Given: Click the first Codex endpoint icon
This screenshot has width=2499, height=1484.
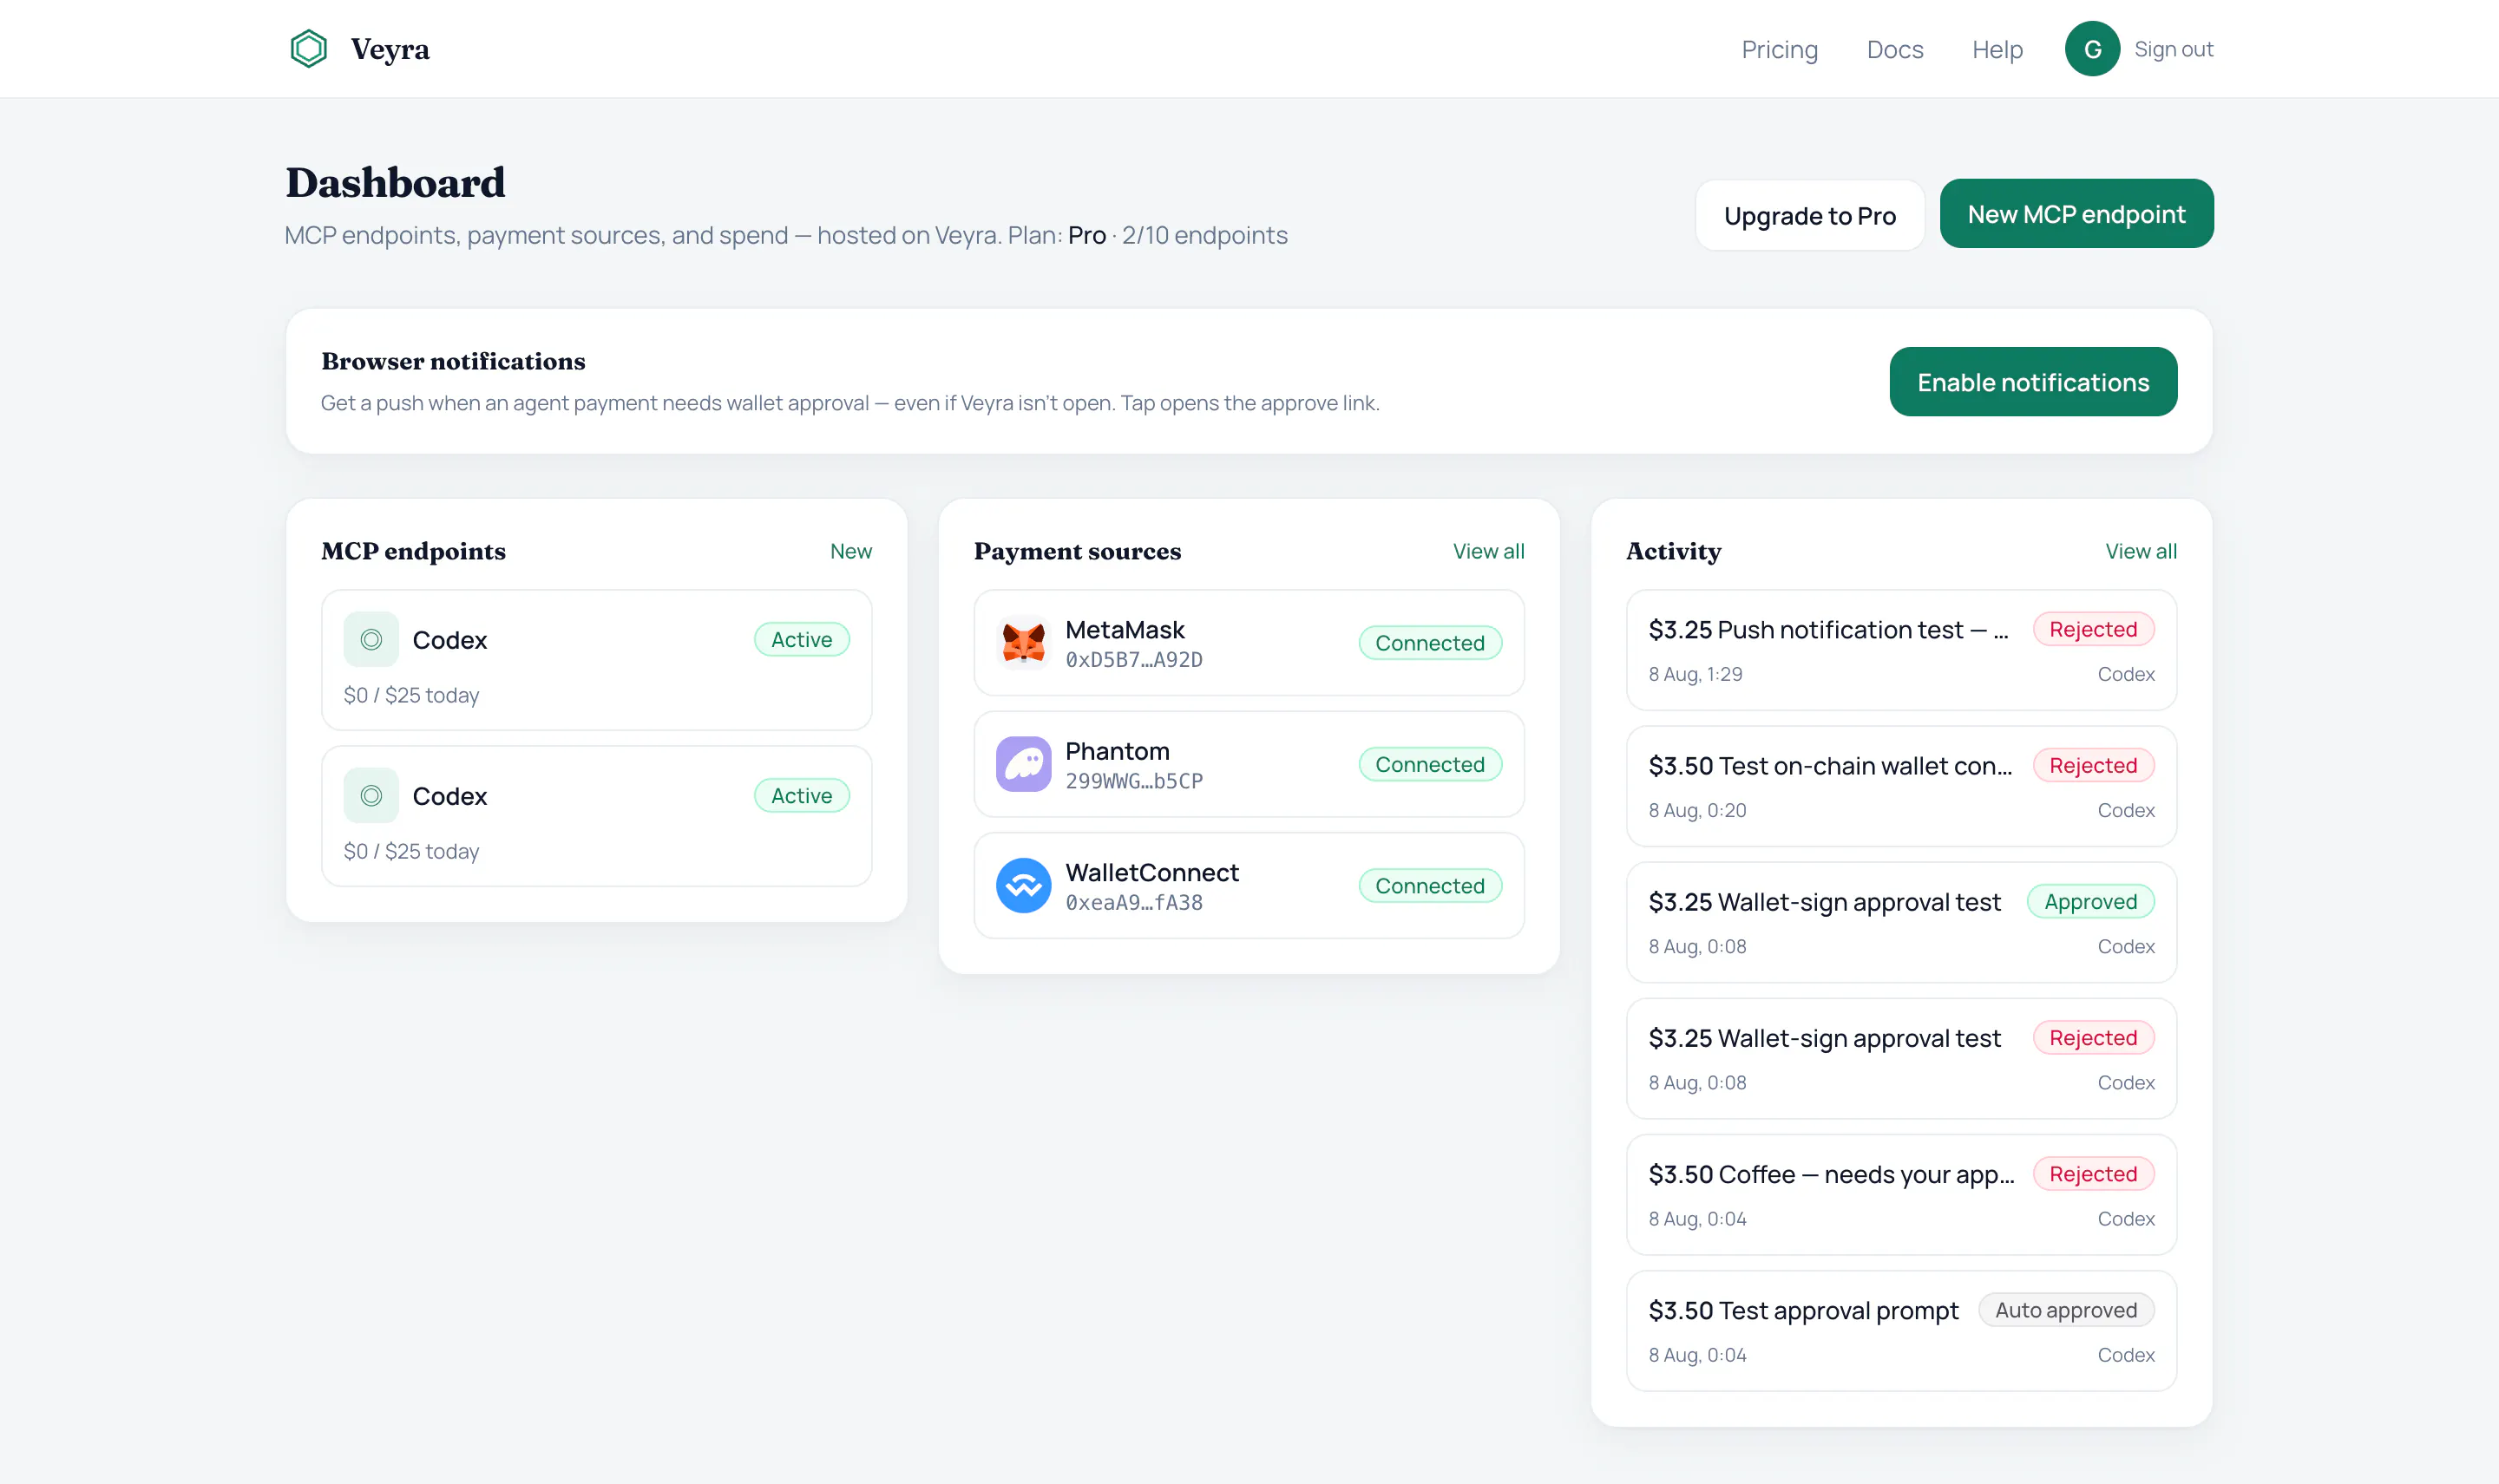Looking at the screenshot, I should click(371, 639).
